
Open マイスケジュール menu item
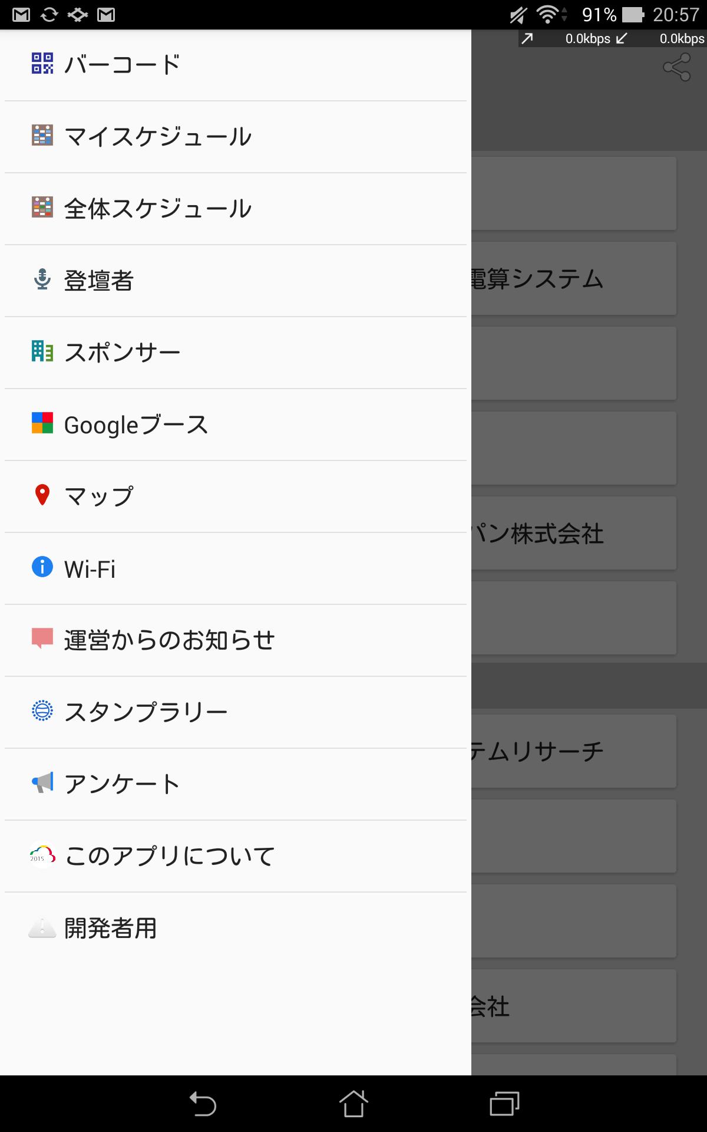click(x=158, y=137)
